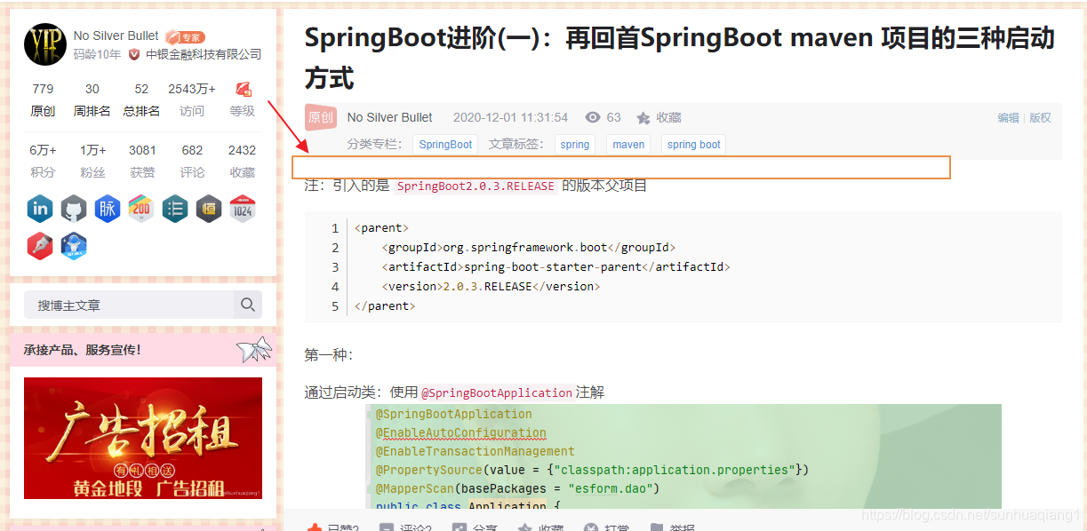This screenshot has width=1087, height=531.
Task: Click author name No Silver Bullet under title
Action: point(390,117)
